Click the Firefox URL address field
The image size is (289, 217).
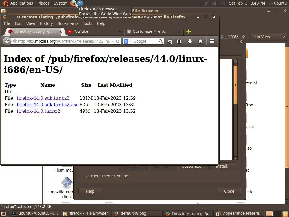coord(64,41)
